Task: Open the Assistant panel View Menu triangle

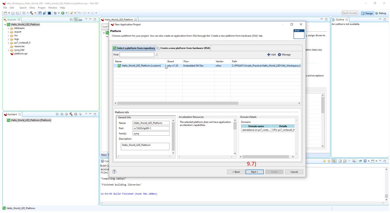Action: [x=86, y=114]
